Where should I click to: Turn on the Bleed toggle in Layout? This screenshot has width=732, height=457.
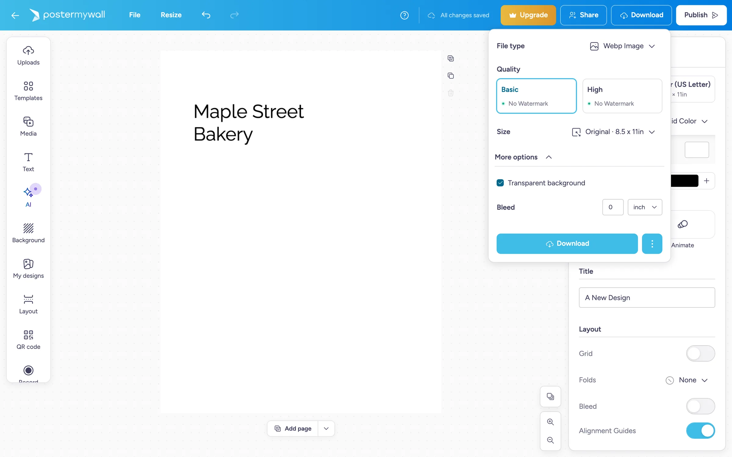tap(700, 406)
